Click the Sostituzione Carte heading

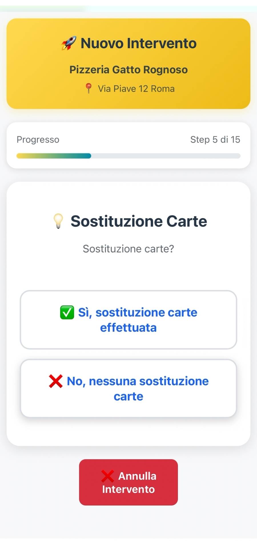139,221
